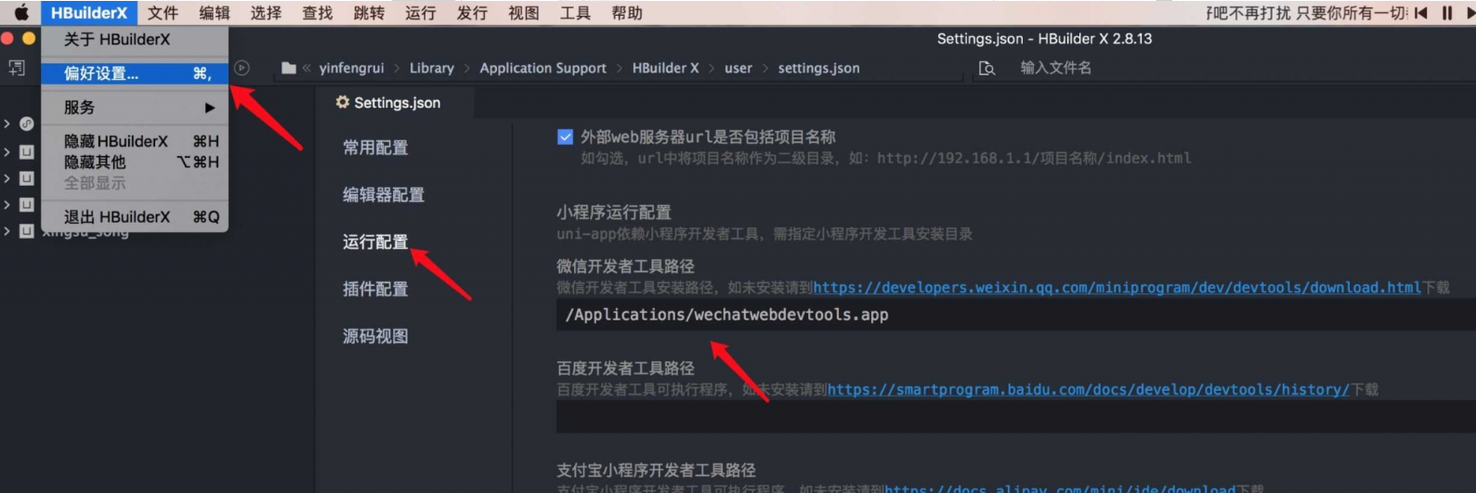Click the 支付宝小程序开发者工具路径 label
Image resolution: width=1476 pixels, height=493 pixels.
tap(656, 470)
